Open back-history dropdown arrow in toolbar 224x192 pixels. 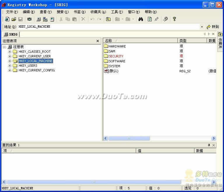pos(123,19)
